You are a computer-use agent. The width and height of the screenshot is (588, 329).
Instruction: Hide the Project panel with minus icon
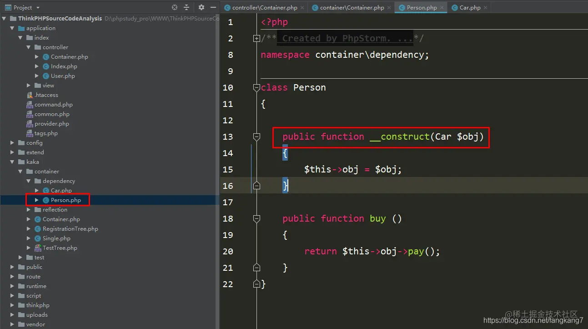click(x=213, y=7)
